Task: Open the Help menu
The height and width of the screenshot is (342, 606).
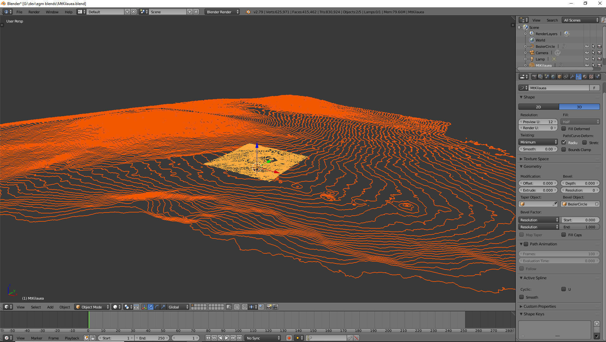Action: click(68, 12)
